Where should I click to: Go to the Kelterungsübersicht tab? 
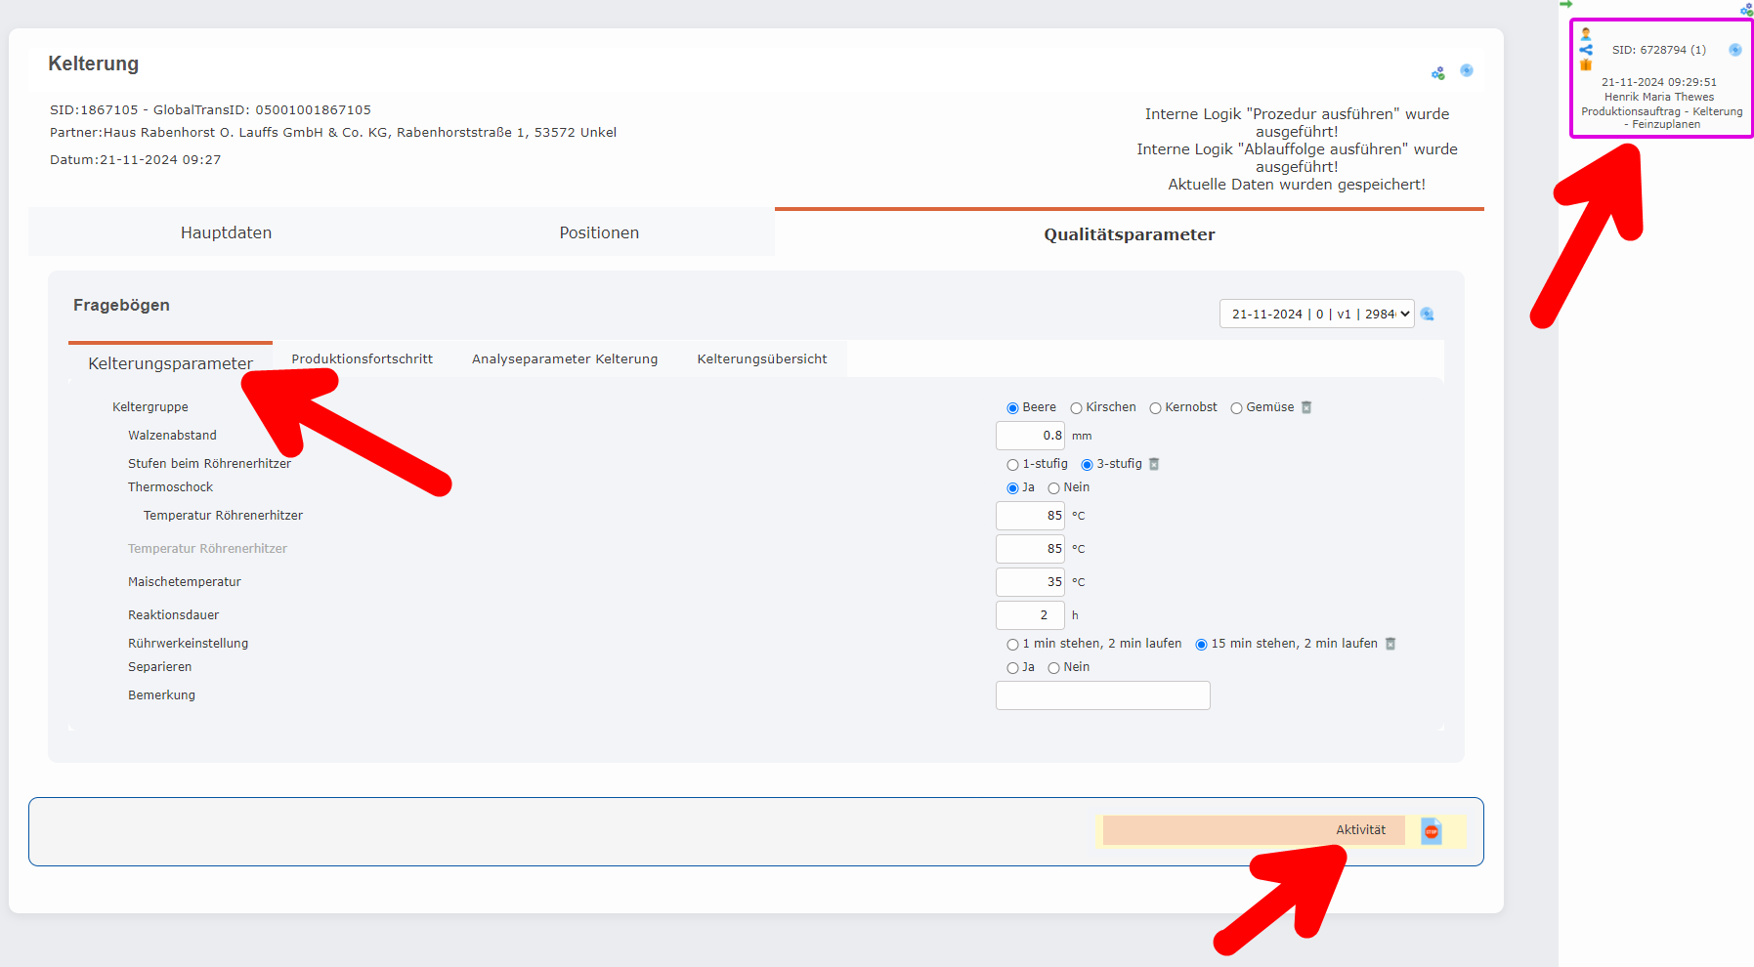762,358
